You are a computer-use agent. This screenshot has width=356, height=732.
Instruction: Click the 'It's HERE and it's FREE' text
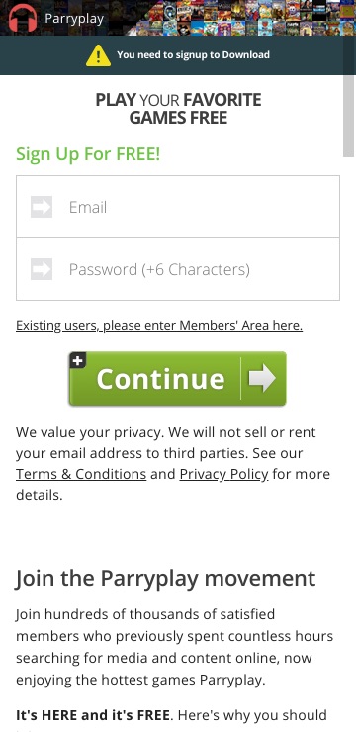pos(93,715)
